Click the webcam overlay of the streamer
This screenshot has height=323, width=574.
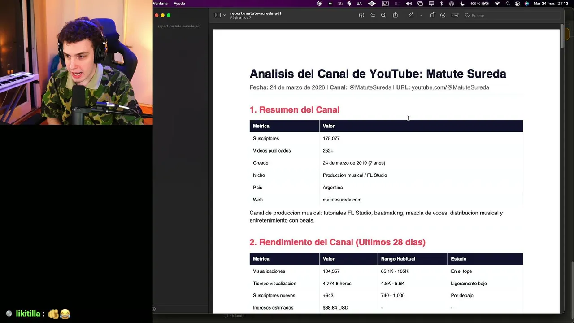76,62
